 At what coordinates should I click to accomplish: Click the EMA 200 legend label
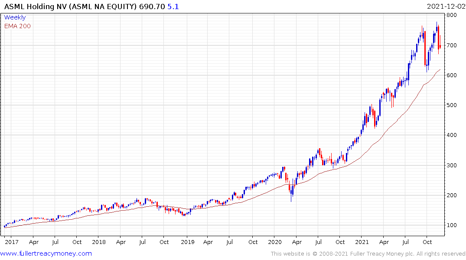(x=17, y=26)
